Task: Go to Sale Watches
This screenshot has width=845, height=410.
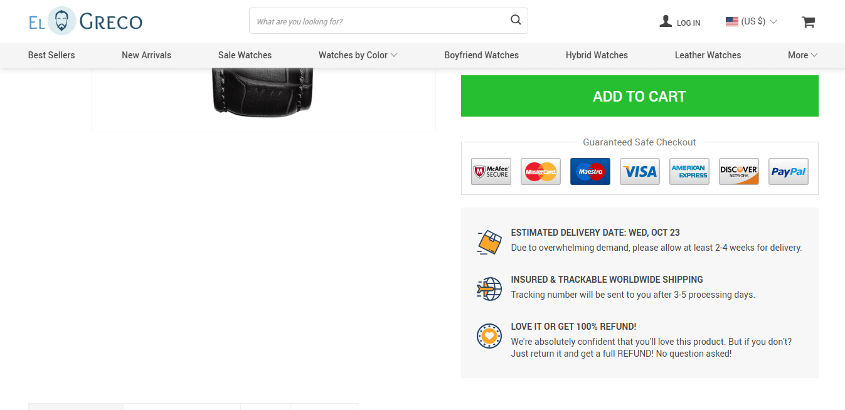Action: point(245,55)
